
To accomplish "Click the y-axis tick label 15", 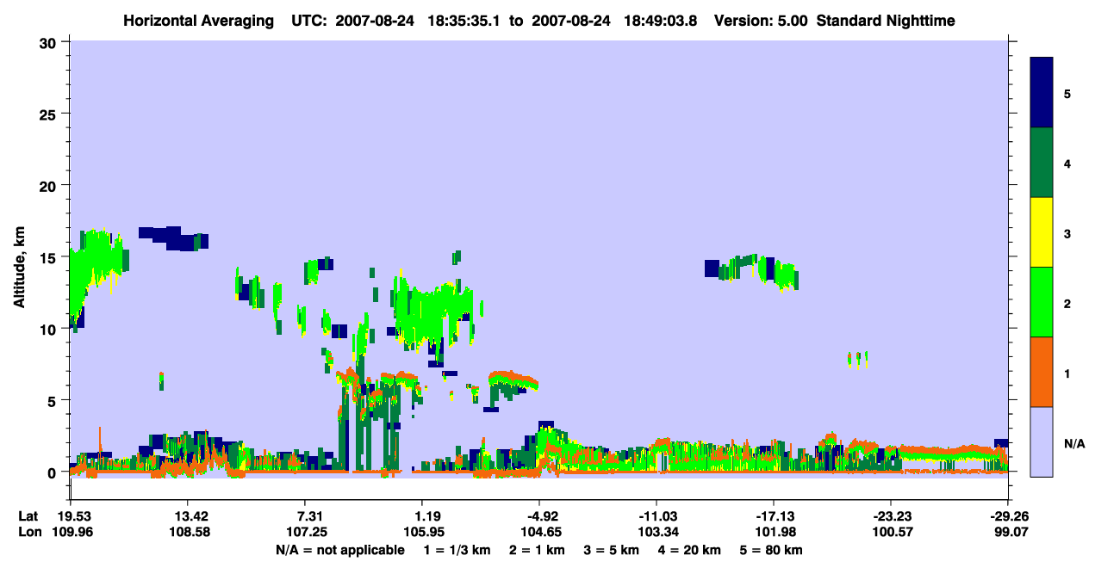I will pos(50,257).
